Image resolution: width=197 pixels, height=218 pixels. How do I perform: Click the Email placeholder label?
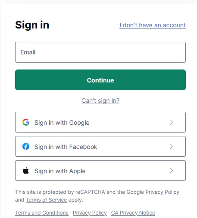click(x=28, y=52)
